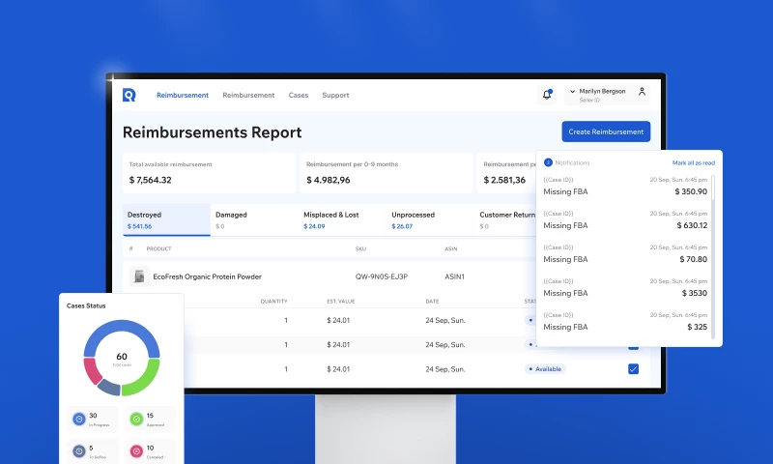Click the $ 26.07 amount under Unprocessed
Image resolution: width=773 pixels, height=464 pixels.
point(402,226)
